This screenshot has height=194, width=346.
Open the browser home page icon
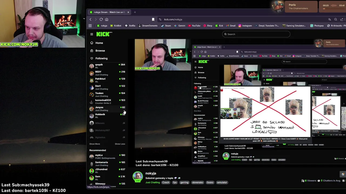[x=107, y=19]
